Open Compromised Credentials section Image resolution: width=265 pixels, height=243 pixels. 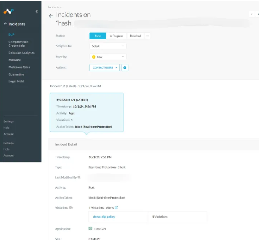point(18,44)
